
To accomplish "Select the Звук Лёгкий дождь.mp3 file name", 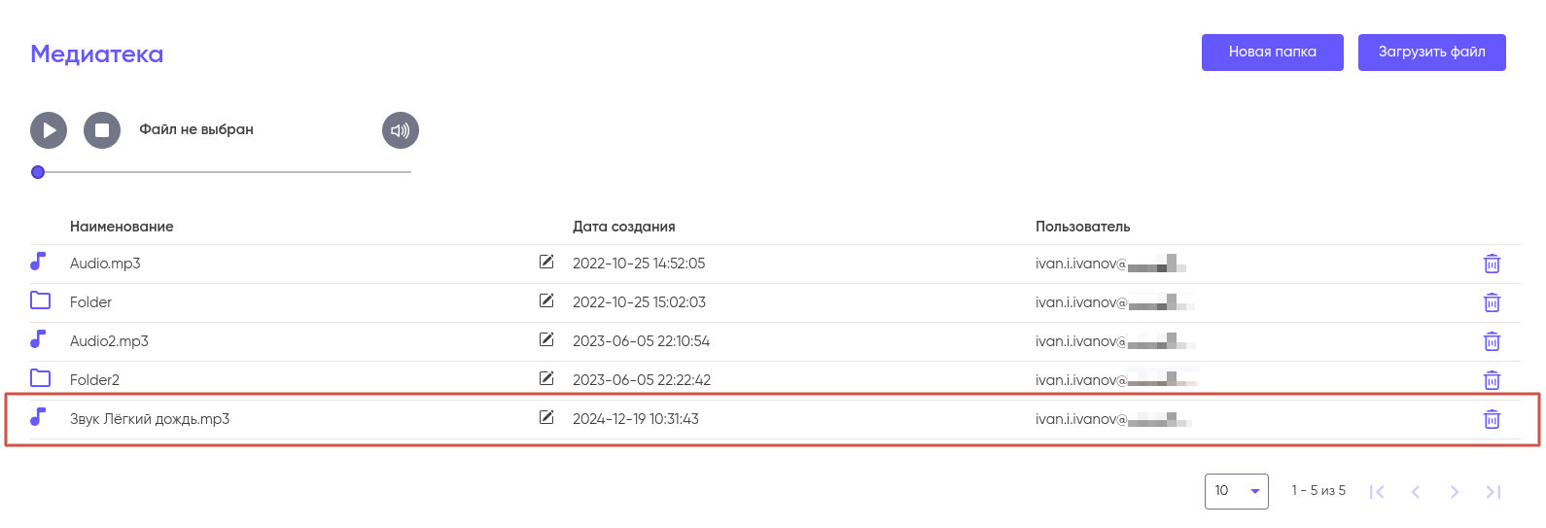I will 150,419.
